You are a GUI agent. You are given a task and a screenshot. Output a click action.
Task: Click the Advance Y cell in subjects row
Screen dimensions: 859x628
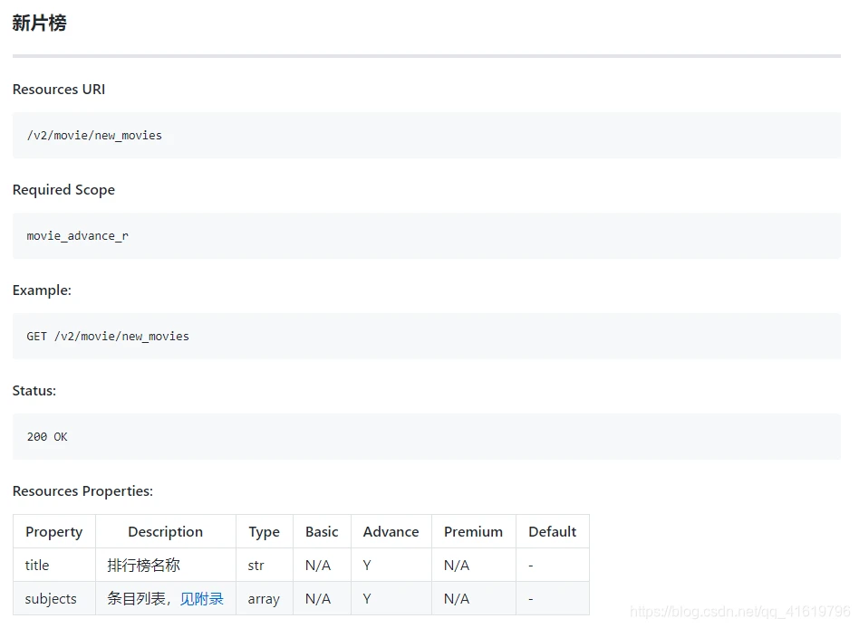pos(391,598)
